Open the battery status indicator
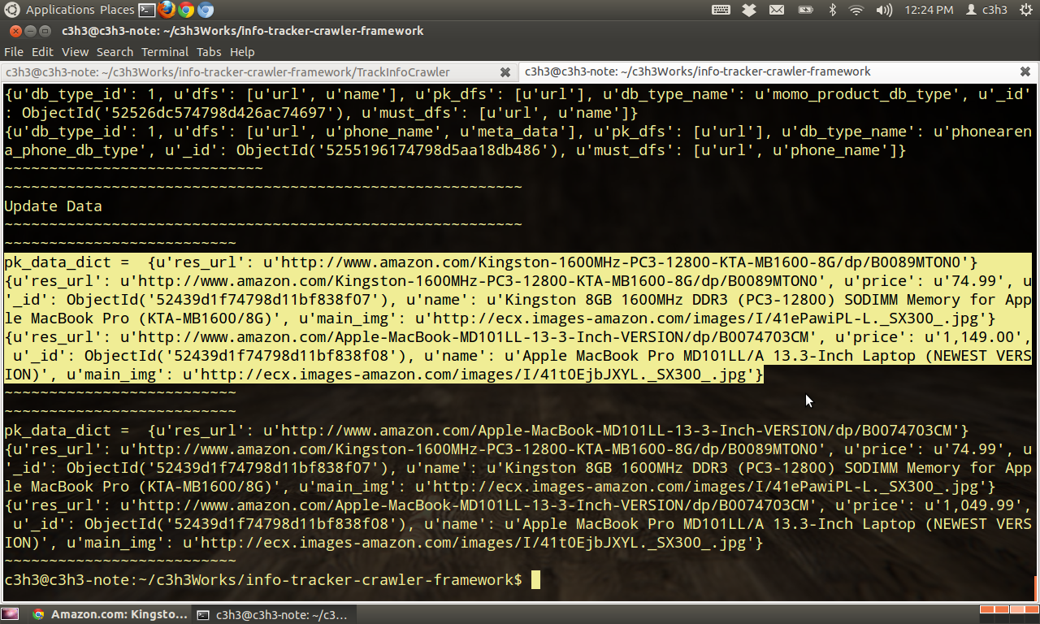The width and height of the screenshot is (1040, 624). click(804, 10)
